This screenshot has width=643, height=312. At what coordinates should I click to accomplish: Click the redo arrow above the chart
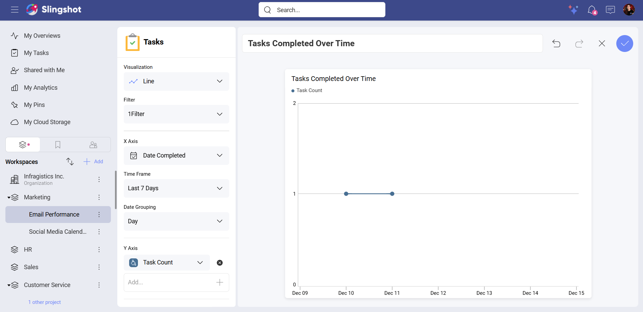[579, 44]
